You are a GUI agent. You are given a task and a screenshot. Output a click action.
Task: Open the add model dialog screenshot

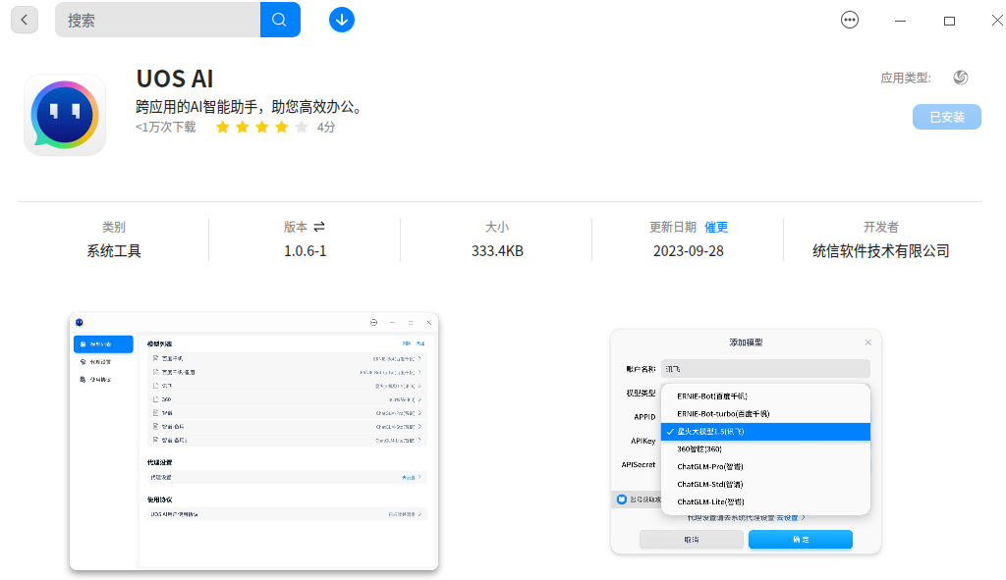click(746, 442)
